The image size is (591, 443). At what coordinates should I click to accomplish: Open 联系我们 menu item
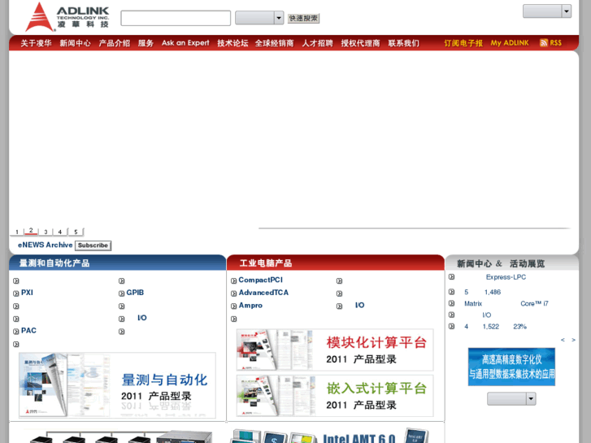pos(404,43)
